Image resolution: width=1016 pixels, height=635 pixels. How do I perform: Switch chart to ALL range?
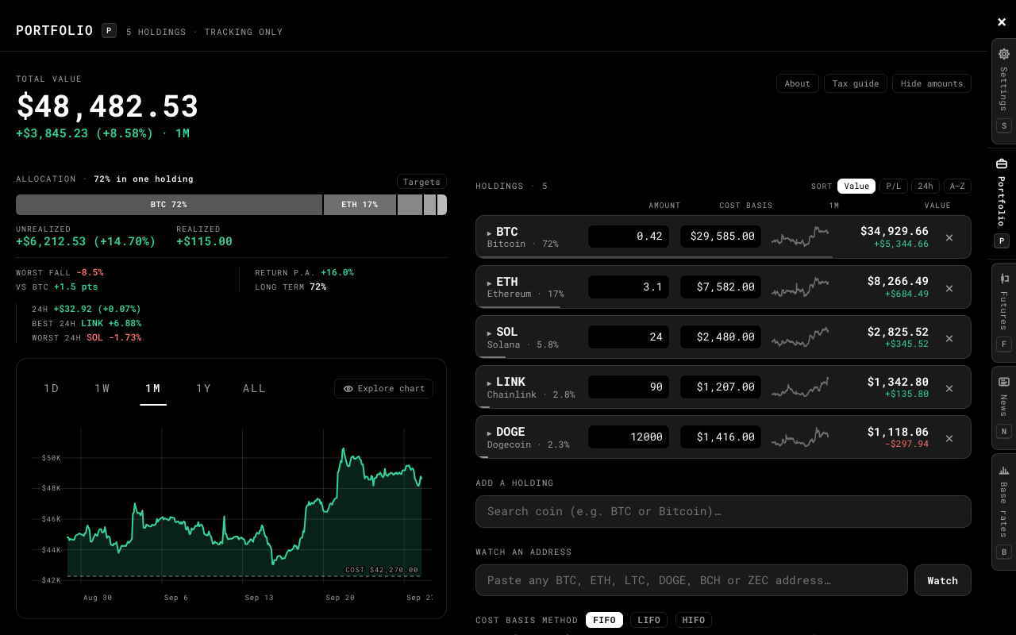click(255, 388)
